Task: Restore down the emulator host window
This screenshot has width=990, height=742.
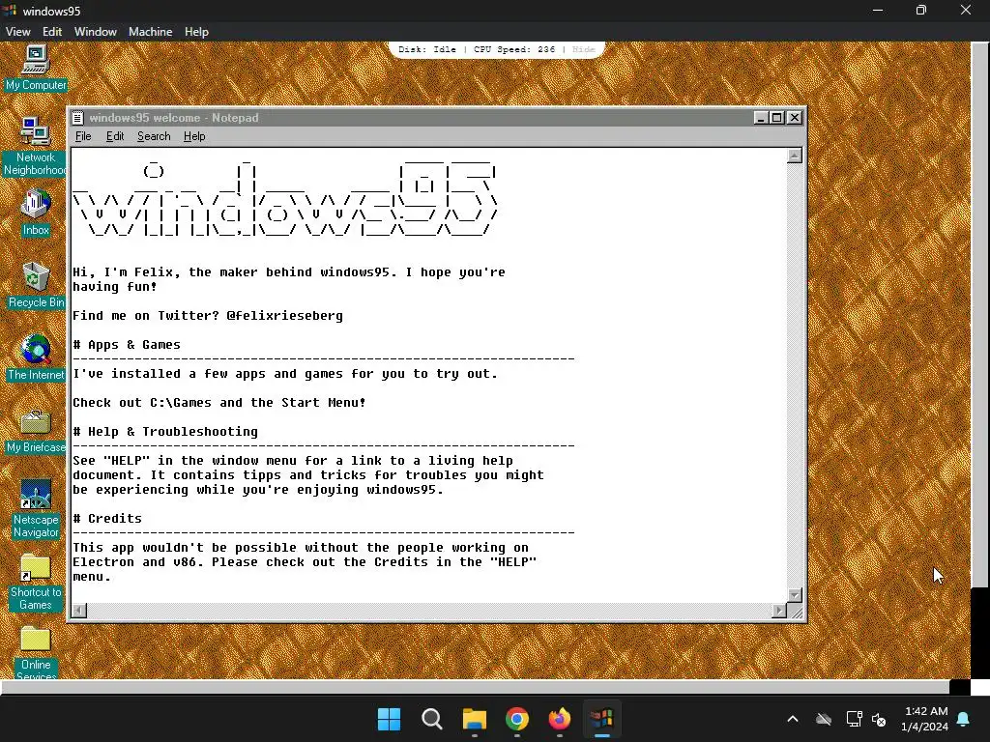Action: pyautogui.click(x=921, y=10)
